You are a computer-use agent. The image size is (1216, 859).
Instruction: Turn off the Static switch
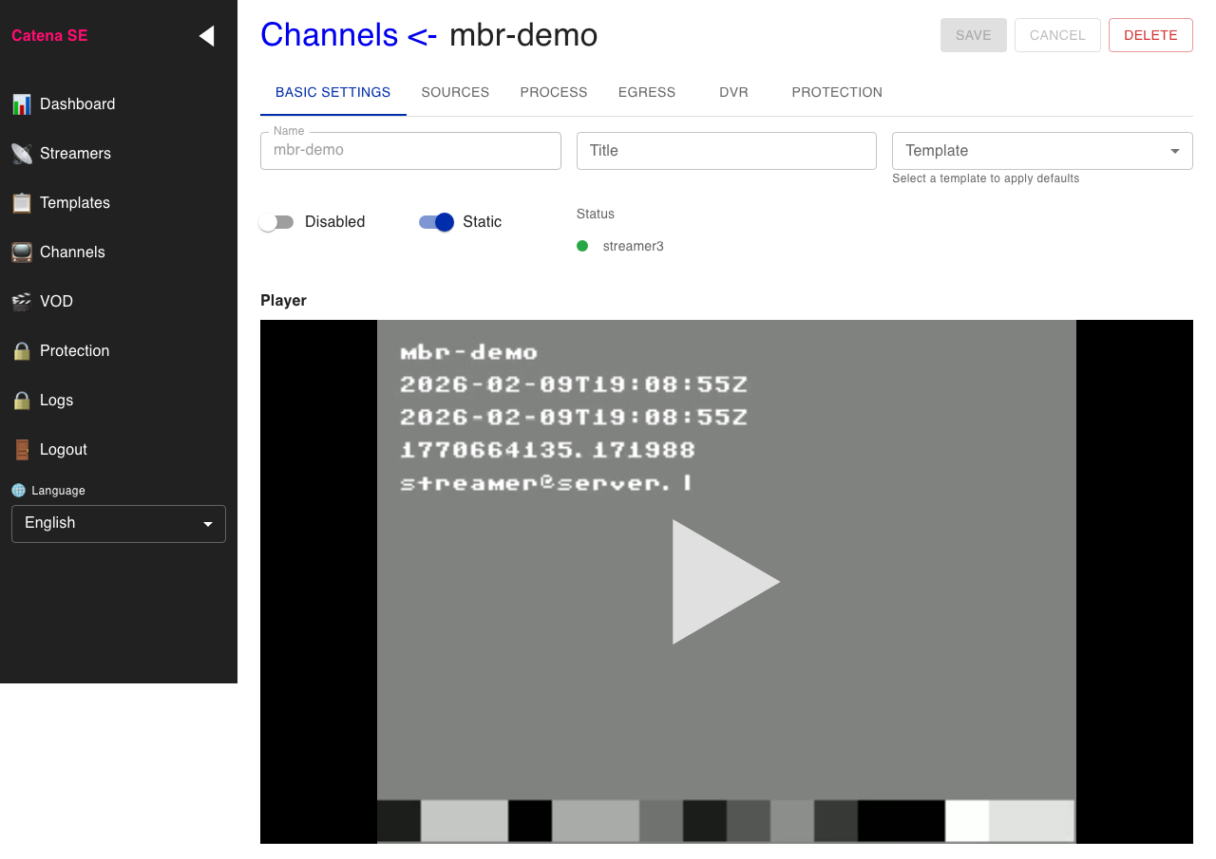point(437,222)
